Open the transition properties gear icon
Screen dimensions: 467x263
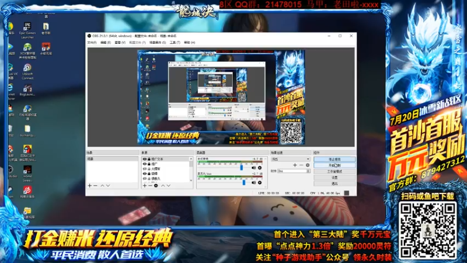[308, 165]
